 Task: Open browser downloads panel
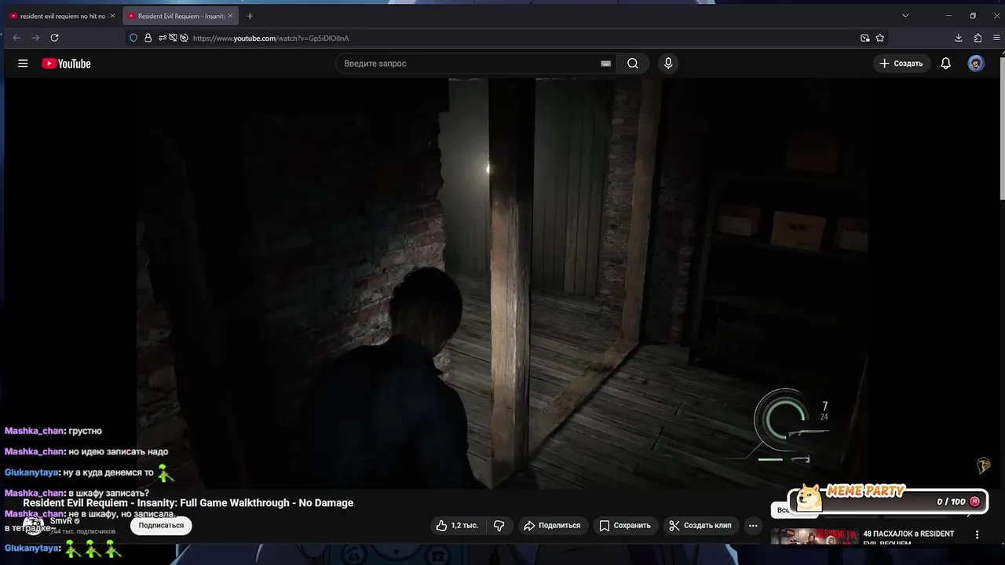point(959,38)
